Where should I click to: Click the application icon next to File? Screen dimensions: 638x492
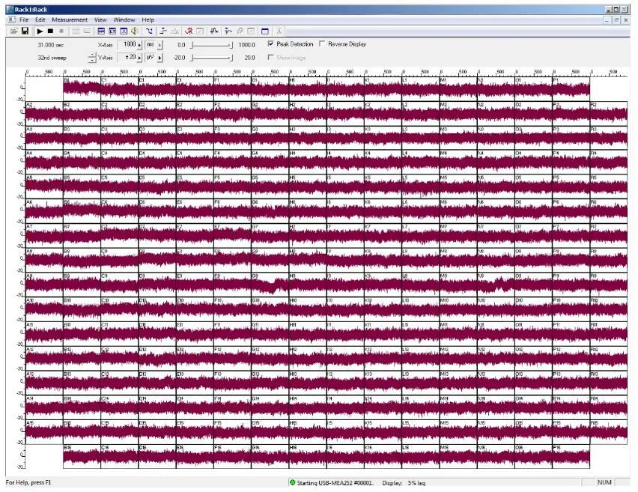tap(12, 19)
